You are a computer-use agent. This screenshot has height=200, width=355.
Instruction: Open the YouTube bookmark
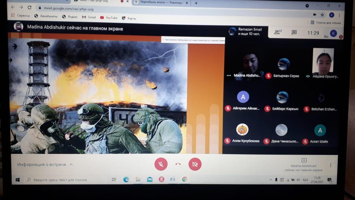pyautogui.click(x=109, y=18)
